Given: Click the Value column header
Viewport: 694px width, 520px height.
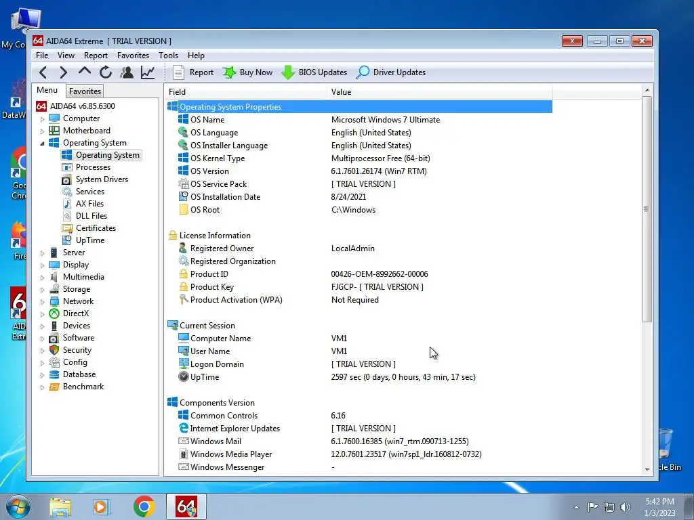Looking at the screenshot, I should (439, 92).
